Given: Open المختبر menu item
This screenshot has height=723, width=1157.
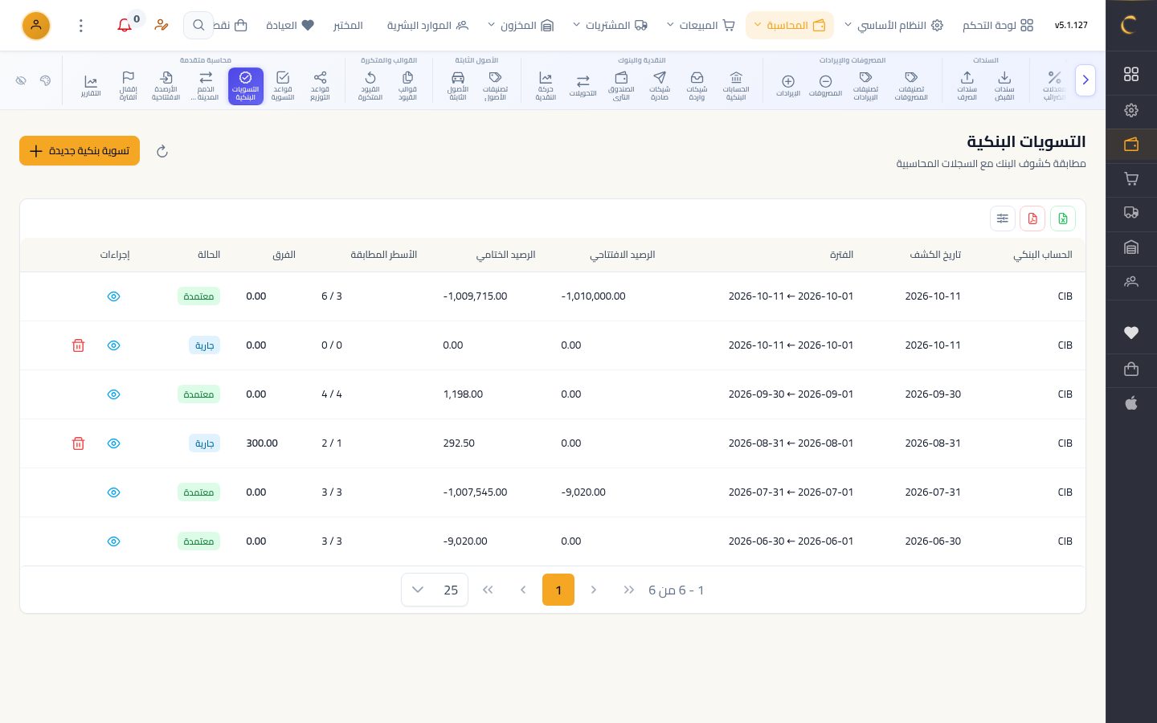Looking at the screenshot, I should 348,26.
